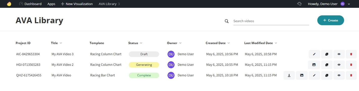Delete My AVA Video 3 via trash icon
The width and height of the screenshot is (359, 91).
click(351, 54)
